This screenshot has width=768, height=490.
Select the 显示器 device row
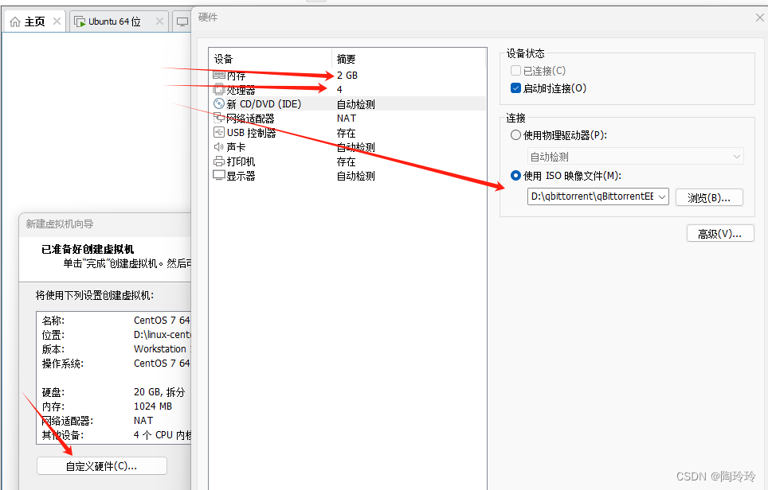tap(347, 175)
